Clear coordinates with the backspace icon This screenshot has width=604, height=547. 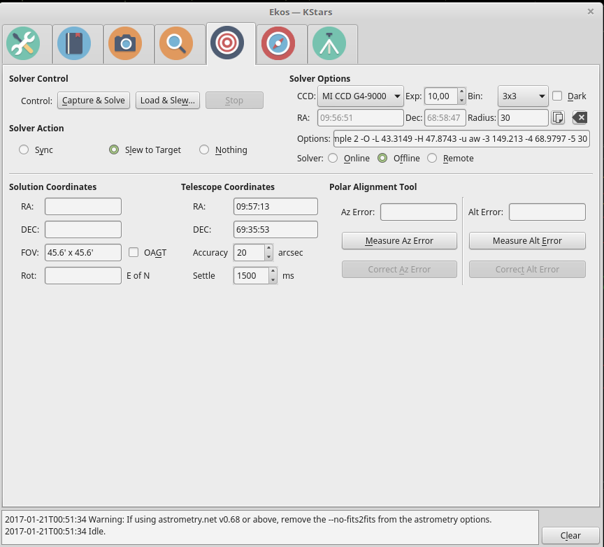tap(580, 118)
